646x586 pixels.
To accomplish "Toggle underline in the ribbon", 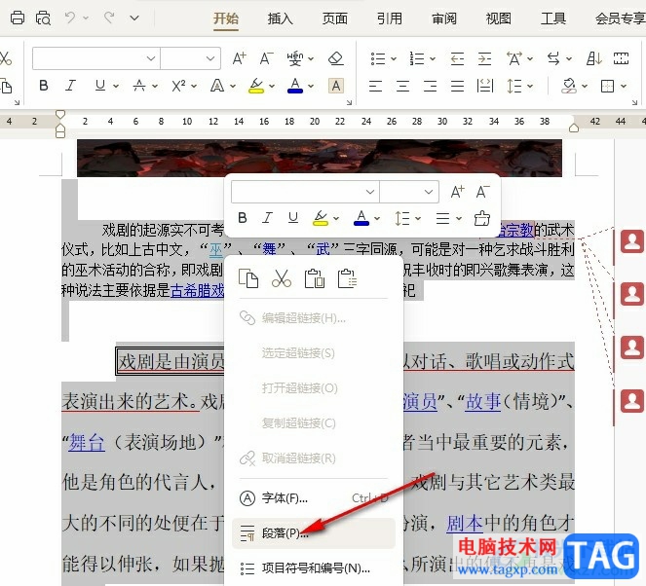I will pos(100,86).
